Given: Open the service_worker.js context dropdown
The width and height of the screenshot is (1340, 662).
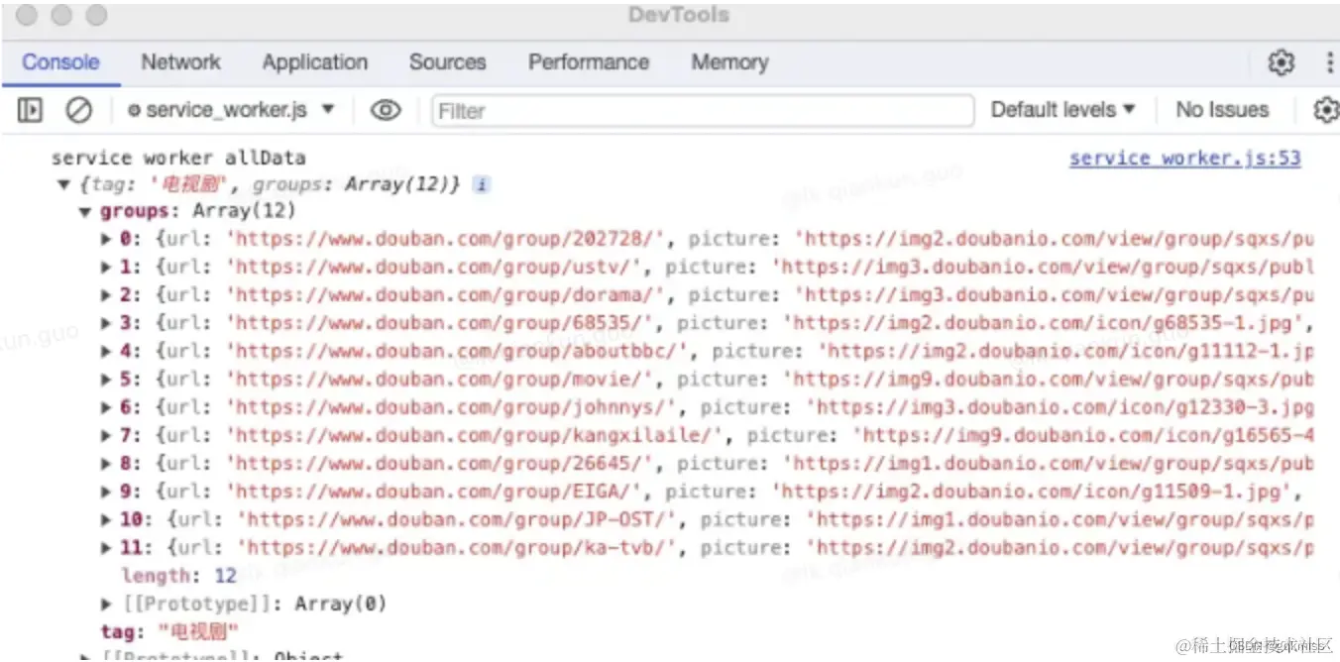Looking at the screenshot, I should pyautogui.click(x=232, y=110).
